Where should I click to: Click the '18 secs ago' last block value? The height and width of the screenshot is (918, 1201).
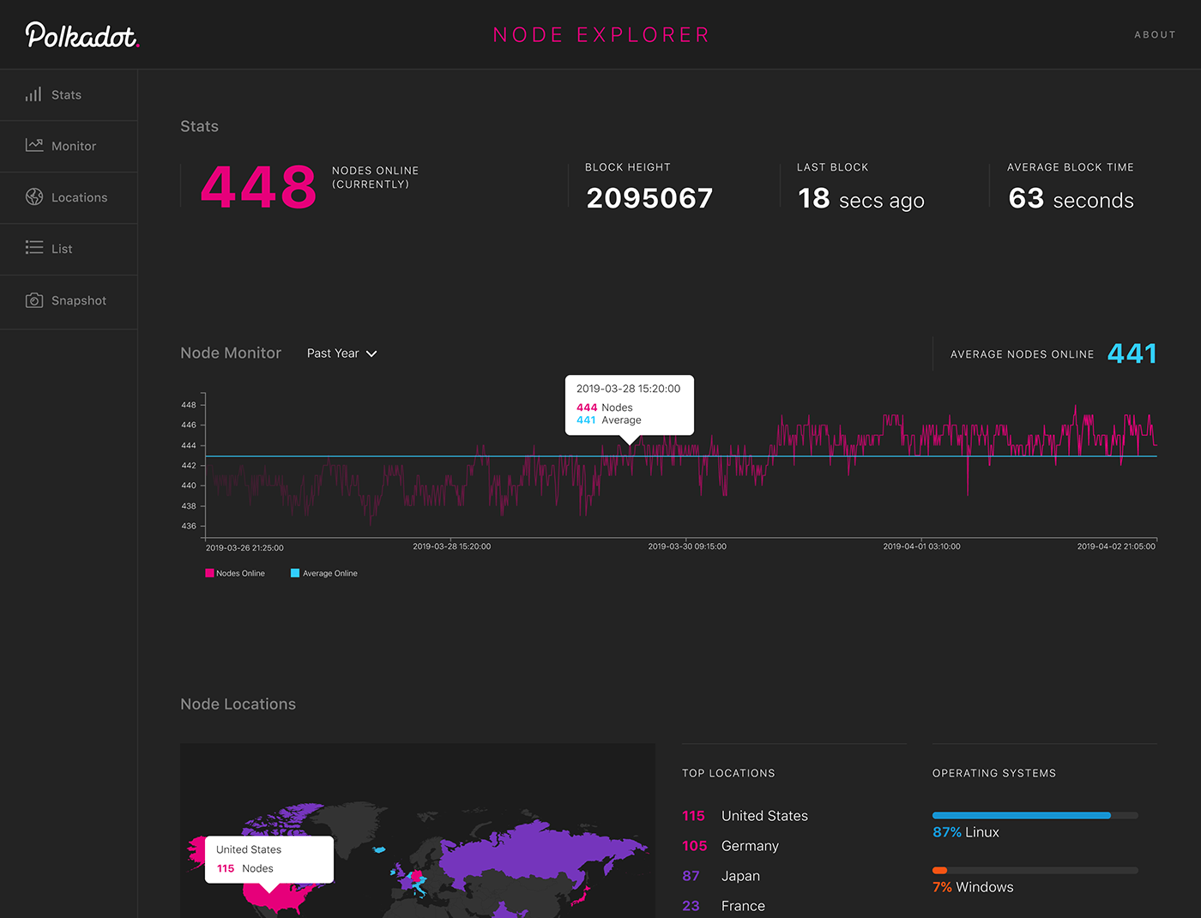(860, 200)
